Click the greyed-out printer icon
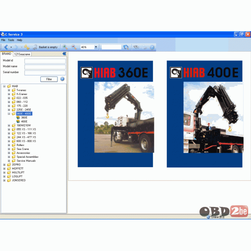251x251 pixels. tap(144, 47)
